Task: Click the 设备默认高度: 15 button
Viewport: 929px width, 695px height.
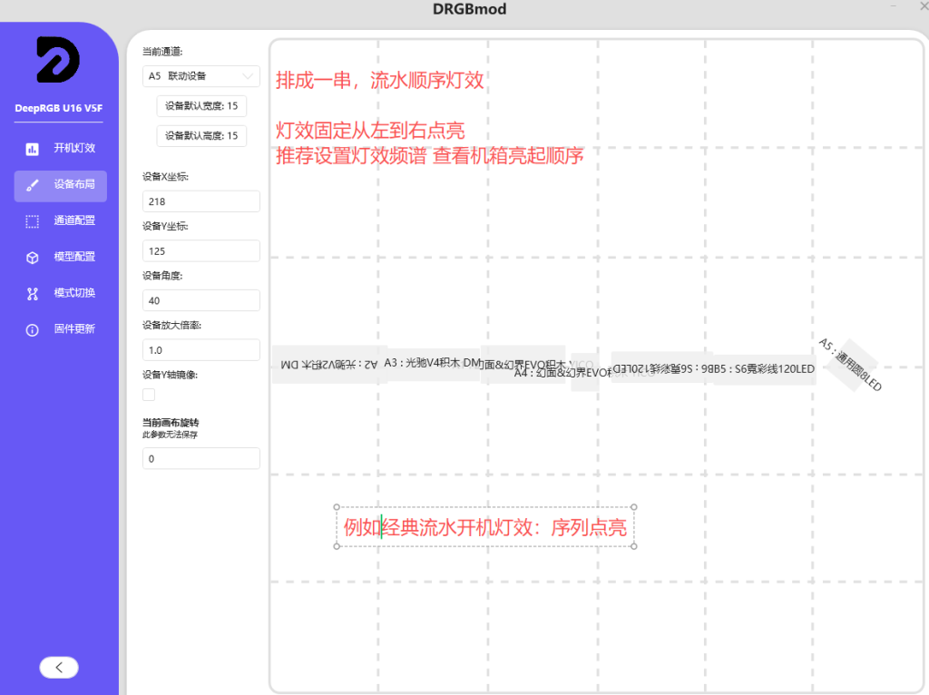Action: (x=201, y=136)
